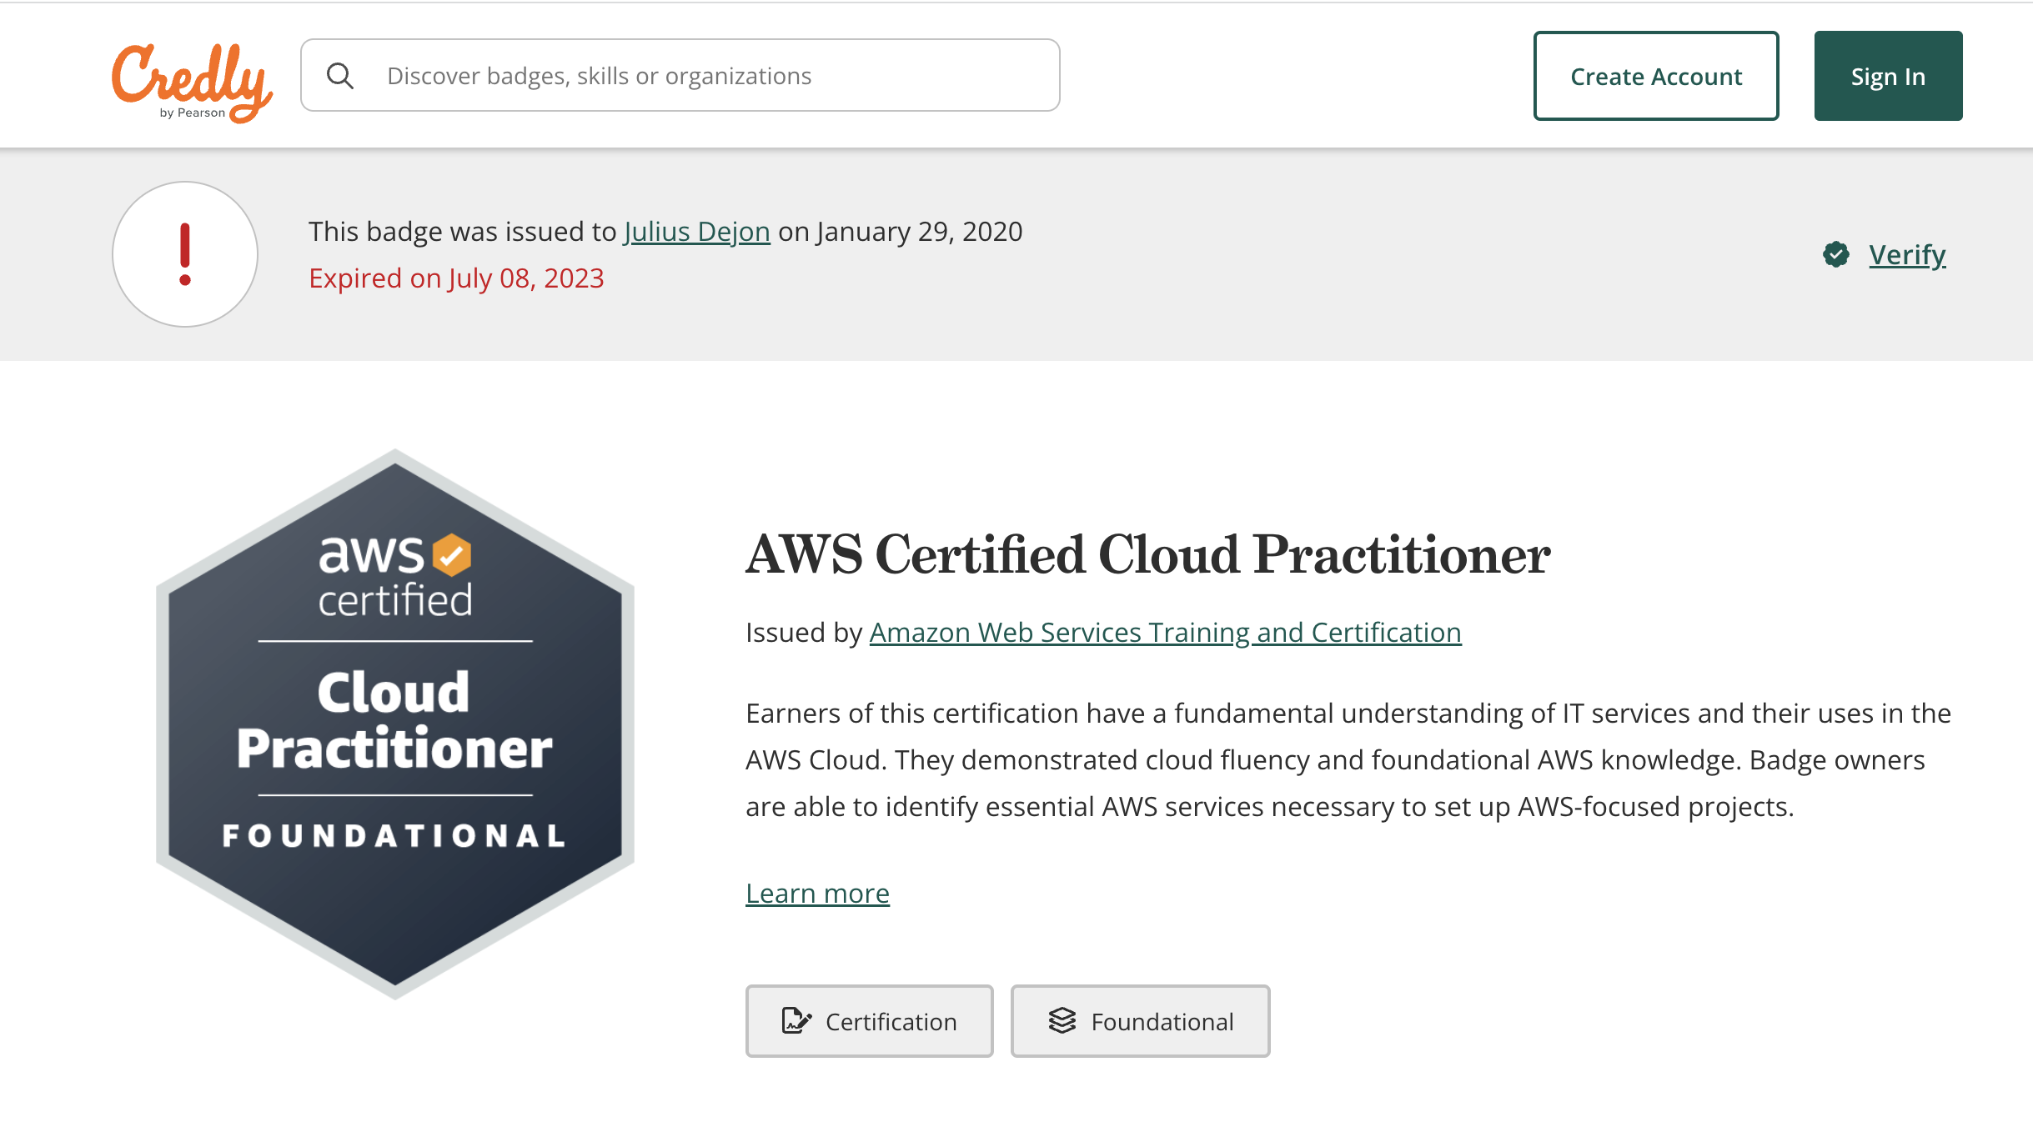Viewport: 2033px width, 1127px height.
Task: Follow the Amazon Web Services Training and Certification link
Action: click(x=1164, y=632)
